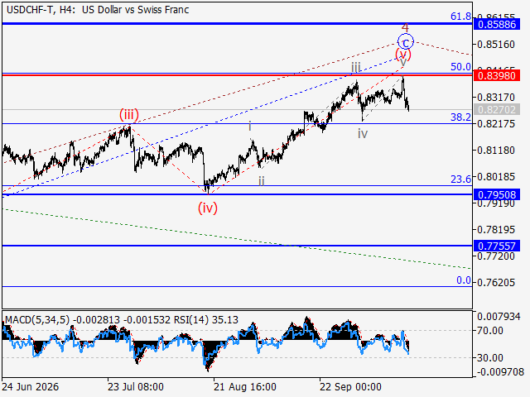Screen dimensions: 530x397
Task: Click the 0.007934 MACD scale value
Action: tap(499, 317)
